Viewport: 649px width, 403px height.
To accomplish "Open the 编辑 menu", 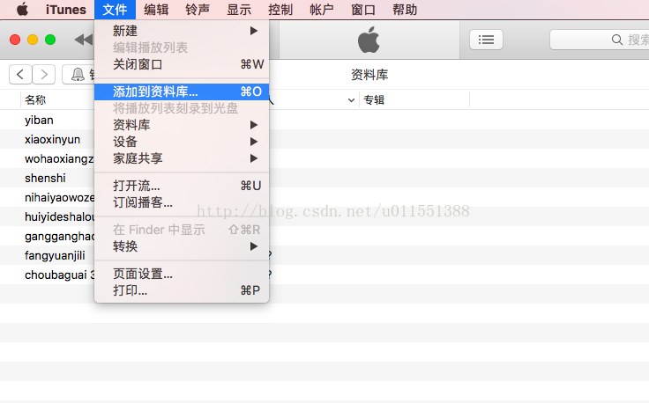I will point(156,10).
